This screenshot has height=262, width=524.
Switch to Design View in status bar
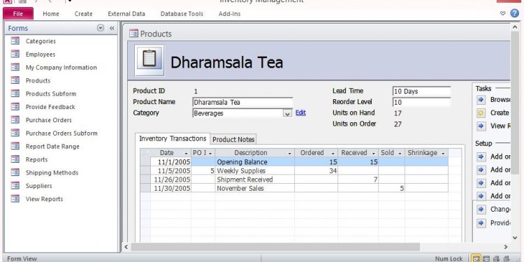click(507, 259)
